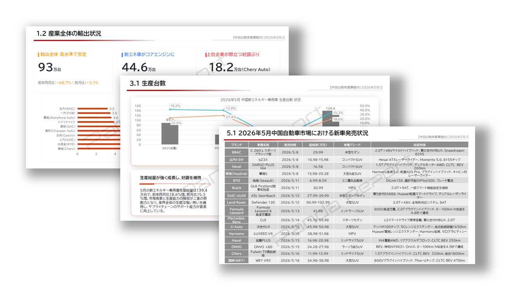Click the 発売時期 table column header
Viewport: 518px width, 294px height.
tap(290, 145)
